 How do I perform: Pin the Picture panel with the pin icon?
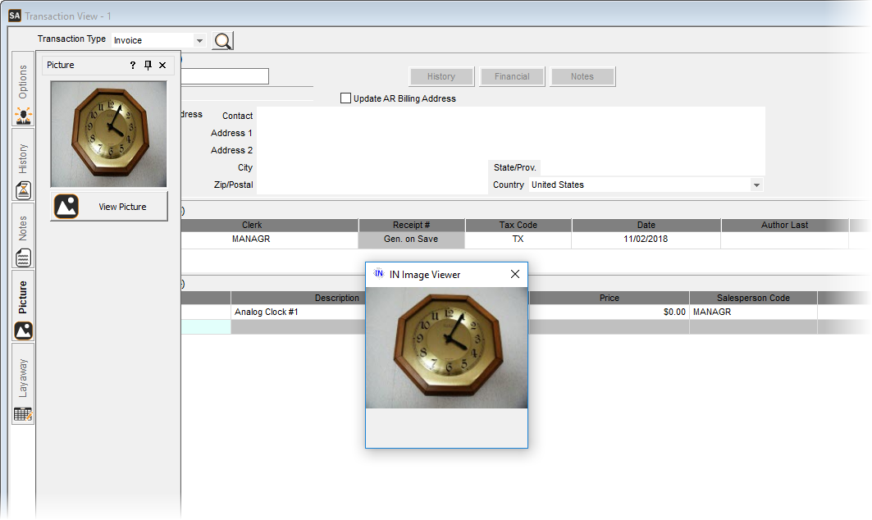tap(147, 65)
